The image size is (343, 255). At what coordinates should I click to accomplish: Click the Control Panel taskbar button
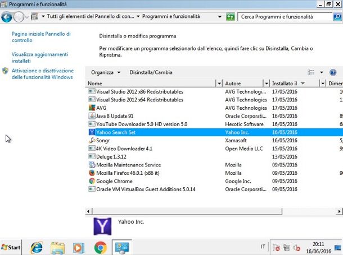122,248
